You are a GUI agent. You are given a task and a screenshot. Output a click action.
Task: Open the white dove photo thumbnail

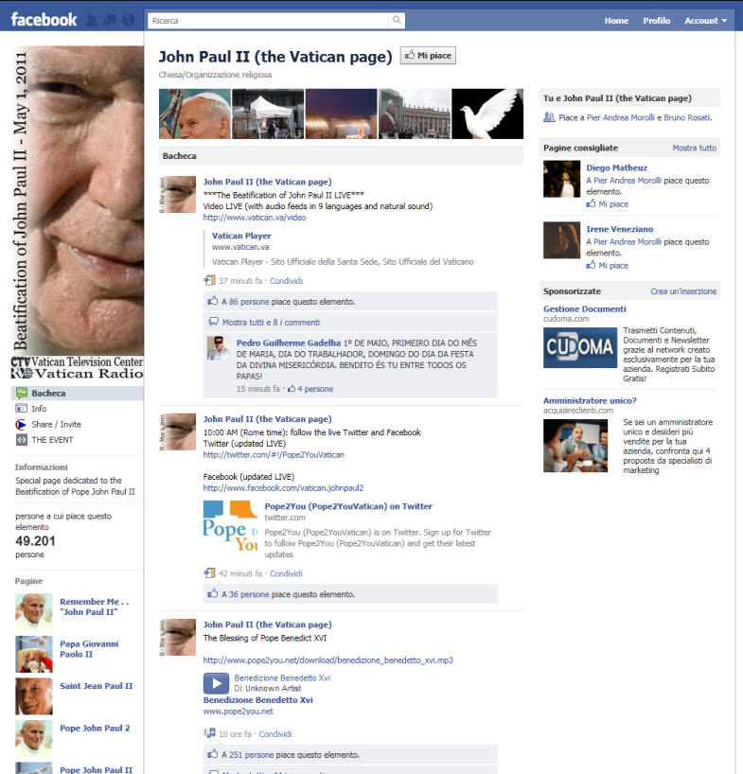487,114
